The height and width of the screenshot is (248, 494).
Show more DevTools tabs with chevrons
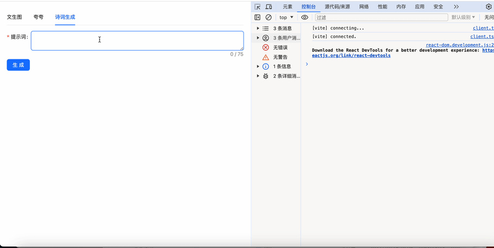(456, 7)
